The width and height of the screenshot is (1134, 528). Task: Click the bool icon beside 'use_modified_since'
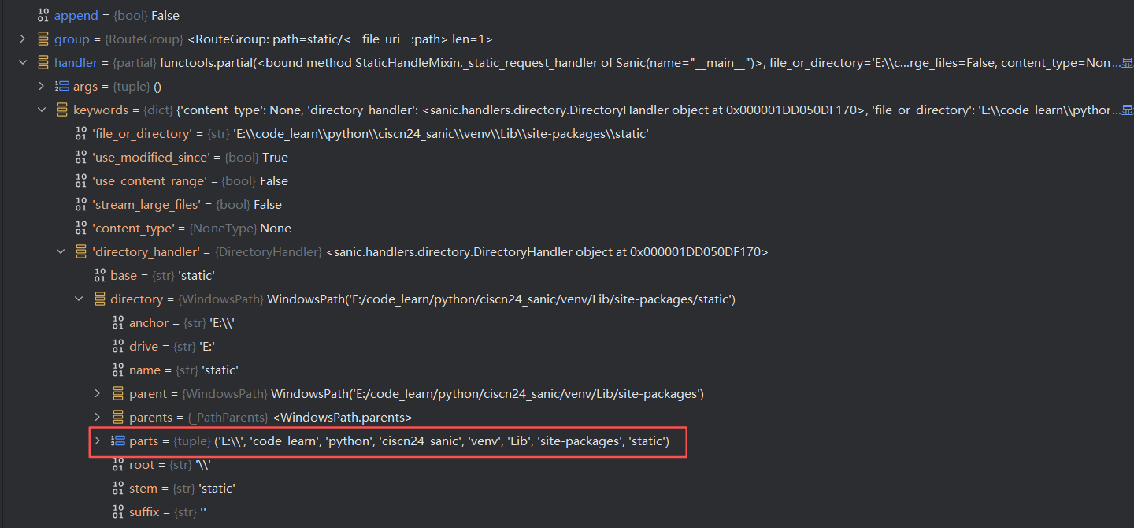click(81, 158)
